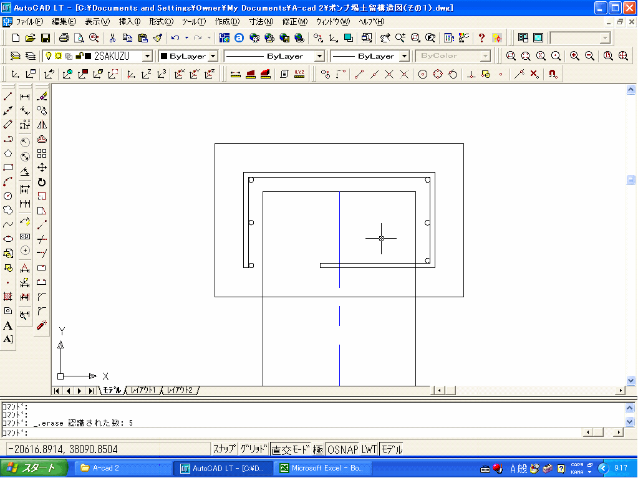The image size is (638, 478).
Task: Open Object Snap Settings magnet icon
Action: pyautogui.click(x=553, y=74)
